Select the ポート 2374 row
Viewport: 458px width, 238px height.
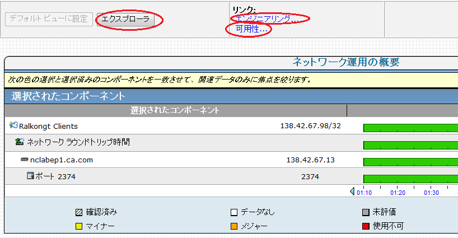231,176
